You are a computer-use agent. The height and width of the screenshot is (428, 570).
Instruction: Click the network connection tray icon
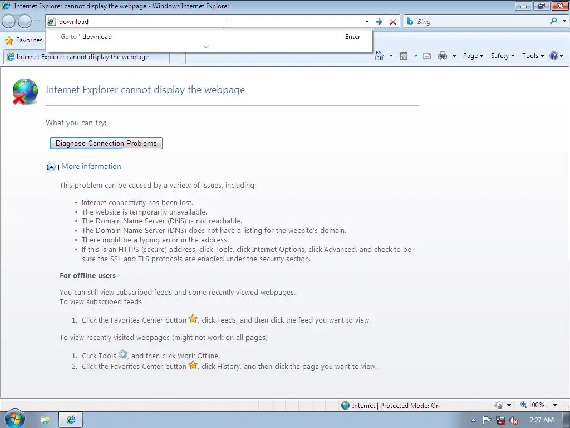click(500, 420)
